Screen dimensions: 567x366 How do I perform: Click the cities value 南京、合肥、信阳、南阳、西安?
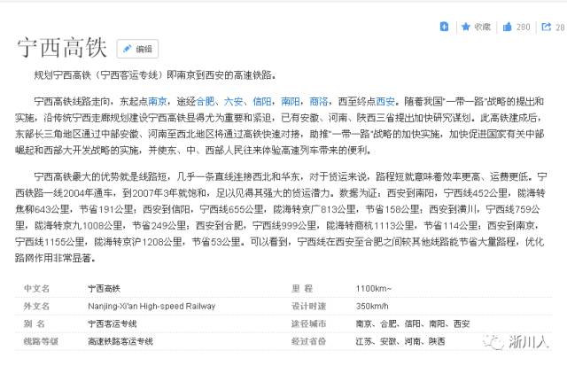[x=413, y=323]
